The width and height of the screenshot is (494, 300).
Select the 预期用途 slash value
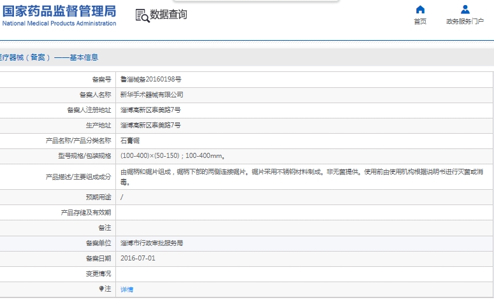(122, 197)
